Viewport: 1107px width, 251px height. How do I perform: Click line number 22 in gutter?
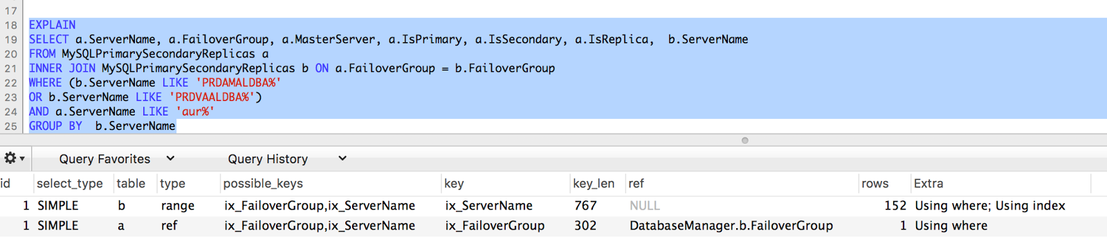pyautogui.click(x=10, y=83)
